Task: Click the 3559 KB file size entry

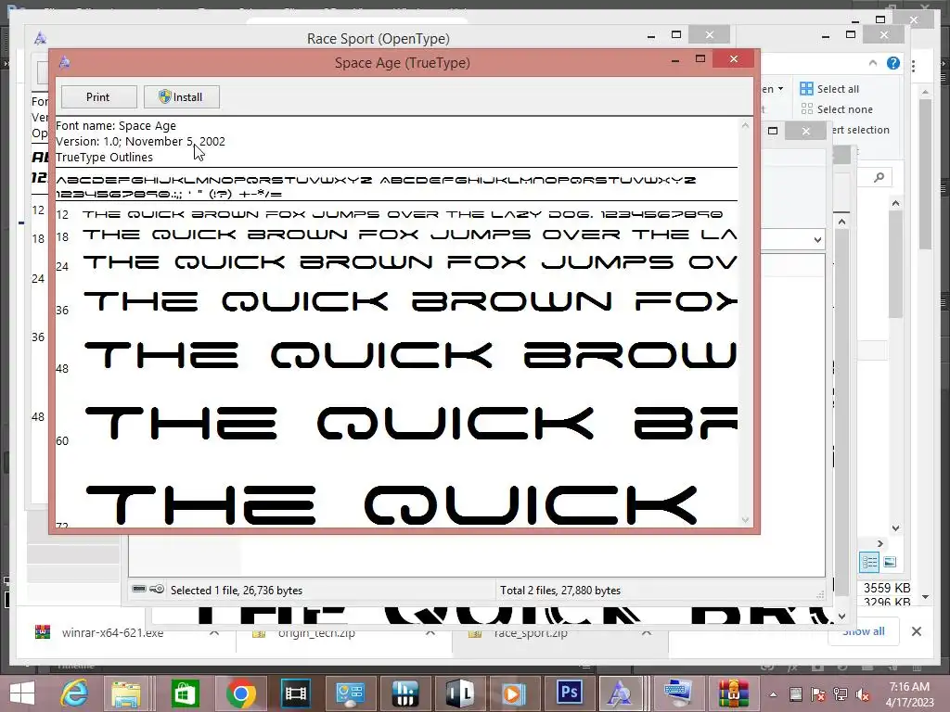Action: (887, 588)
